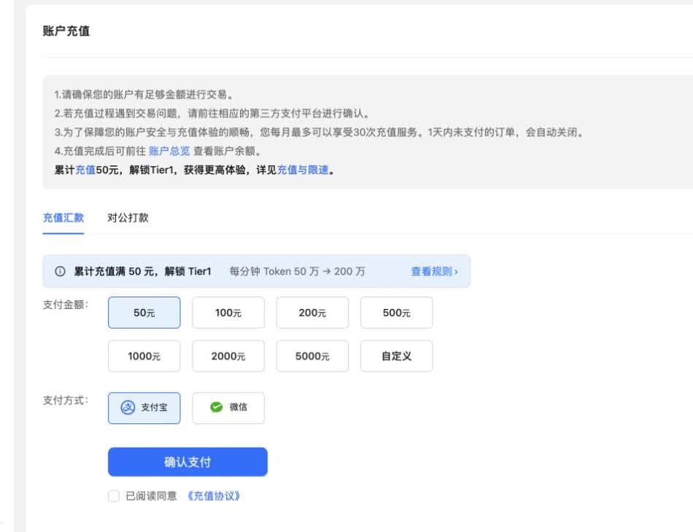Choose the 2000元 amount option
The height and width of the screenshot is (532, 693).
click(228, 356)
